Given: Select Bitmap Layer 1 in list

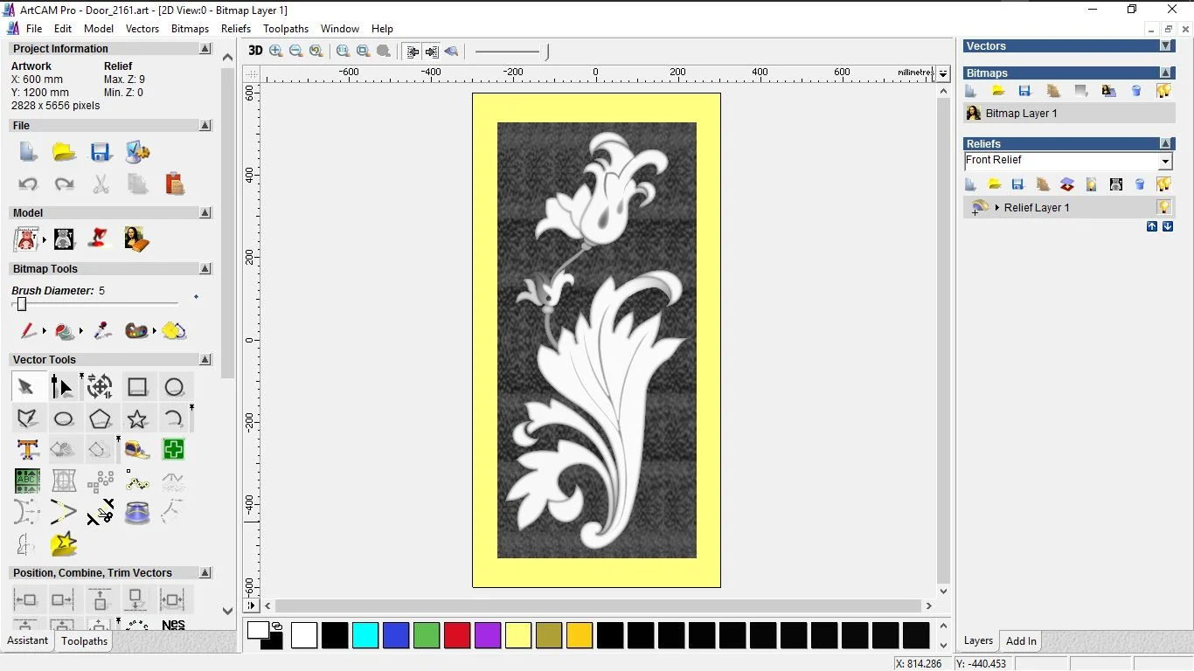Looking at the screenshot, I should (1021, 114).
